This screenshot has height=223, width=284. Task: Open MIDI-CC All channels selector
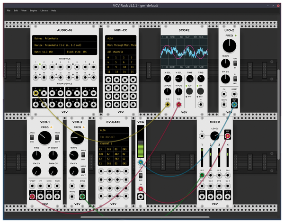121,52
